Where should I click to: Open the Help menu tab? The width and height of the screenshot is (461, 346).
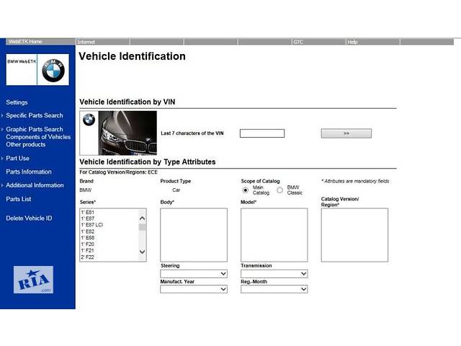click(352, 42)
